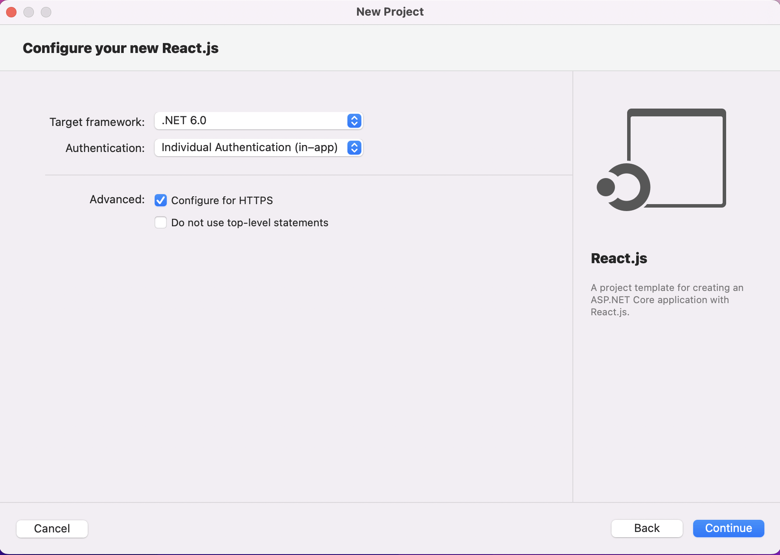Open the Individual Authentication dropdown
Screen dimensions: 780x555
click(258, 148)
